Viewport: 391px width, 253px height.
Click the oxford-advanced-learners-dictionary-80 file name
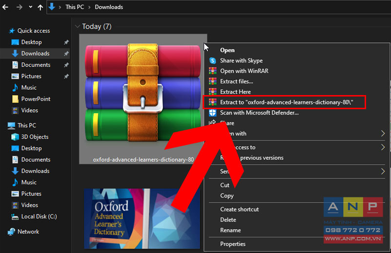[x=143, y=159]
